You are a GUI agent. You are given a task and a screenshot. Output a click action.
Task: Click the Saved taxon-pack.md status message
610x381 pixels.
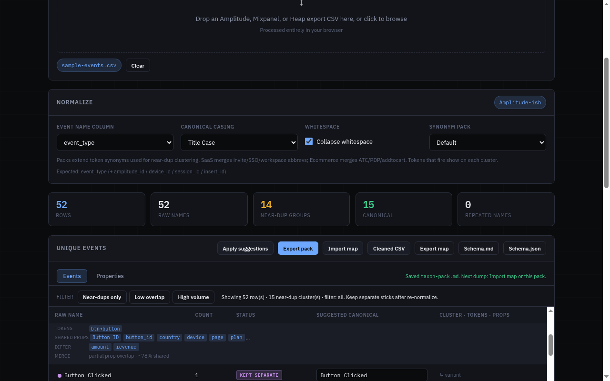point(476,276)
